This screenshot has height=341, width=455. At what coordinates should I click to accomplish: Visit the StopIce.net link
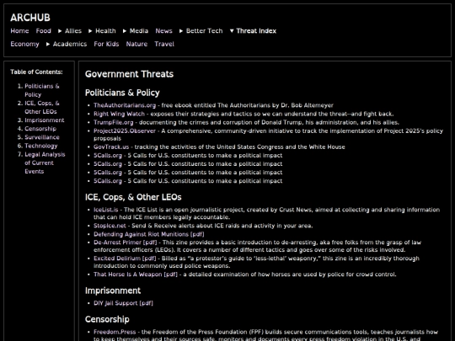tap(110, 226)
